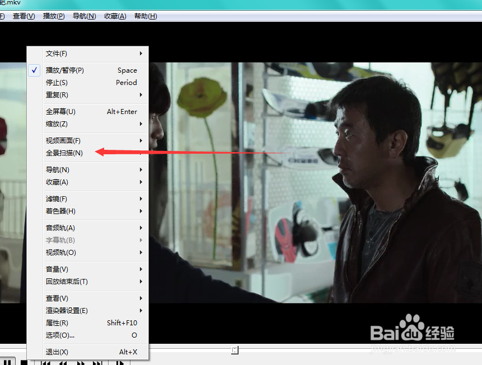Click the stop button in playback toolbar
482x365 pixels.
click(24, 362)
